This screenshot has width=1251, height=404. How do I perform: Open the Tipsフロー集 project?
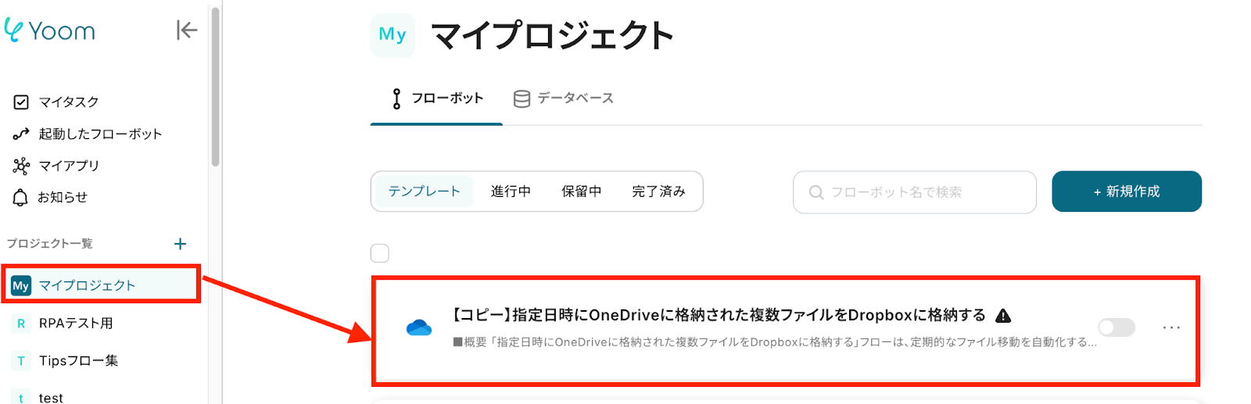pos(78,360)
